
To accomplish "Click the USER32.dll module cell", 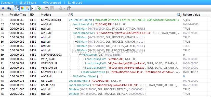I will [48, 85].
